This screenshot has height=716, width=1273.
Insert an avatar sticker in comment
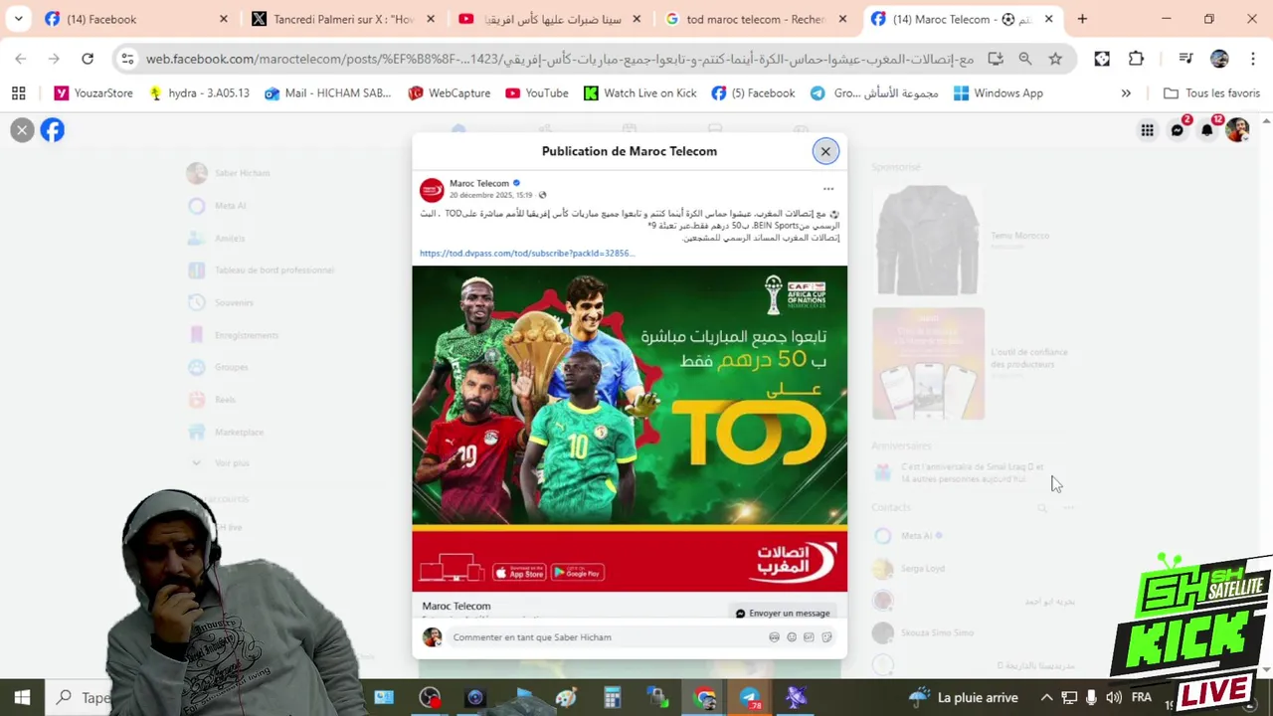pyautogui.click(x=774, y=637)
